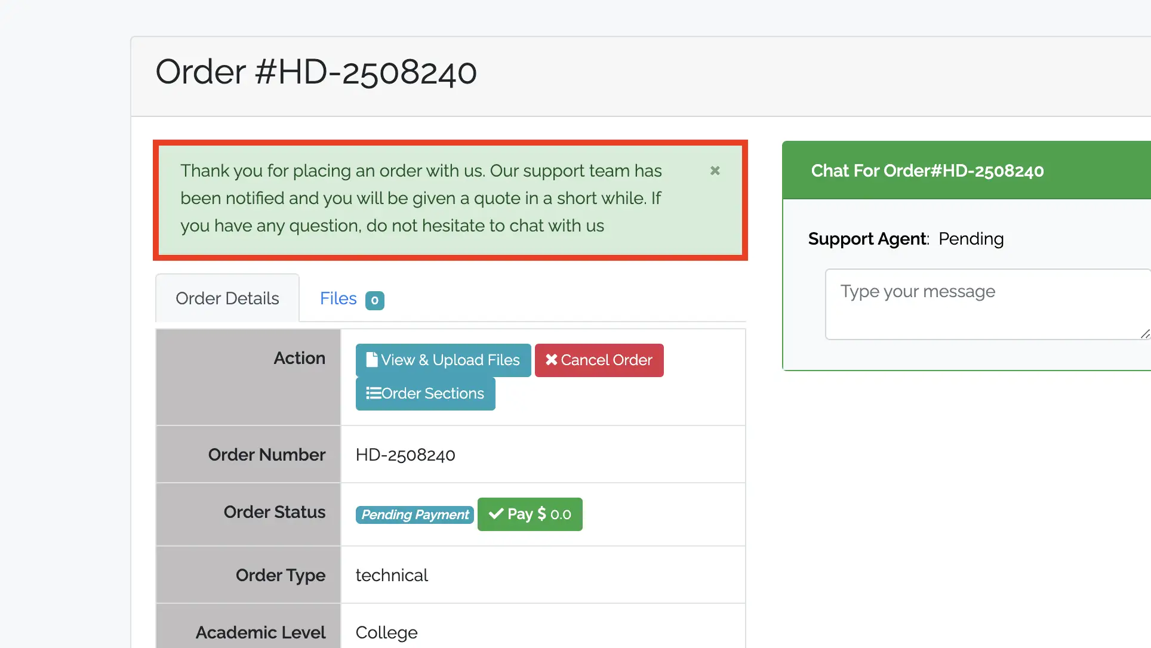Screen dimensions: 1151x648
Task: Click the X icon on Cancel Order
Action: coord(551,360)
